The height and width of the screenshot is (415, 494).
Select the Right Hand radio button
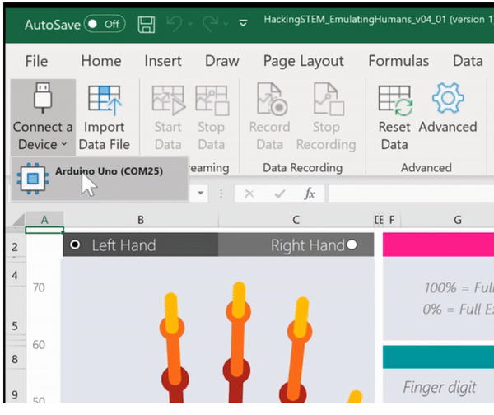pyautogui.click(x=352, y=245)
